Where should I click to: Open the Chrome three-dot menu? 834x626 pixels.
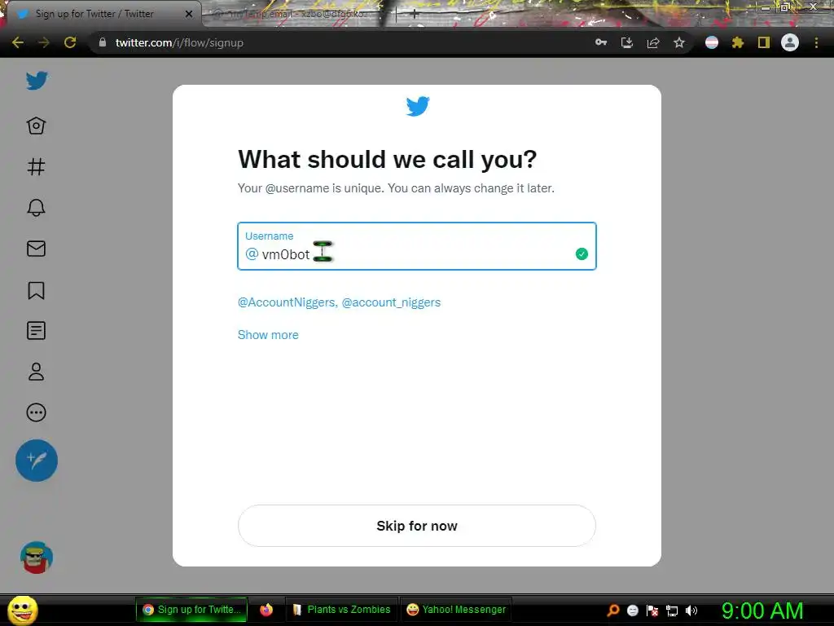point(816,42)
